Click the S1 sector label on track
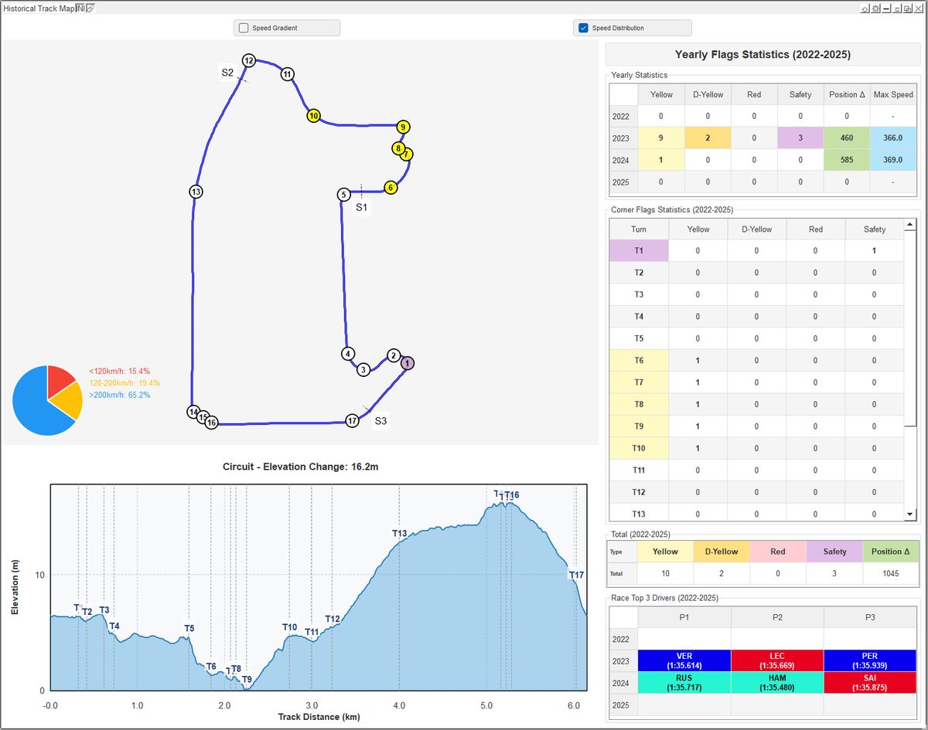 tap(362, 207)
